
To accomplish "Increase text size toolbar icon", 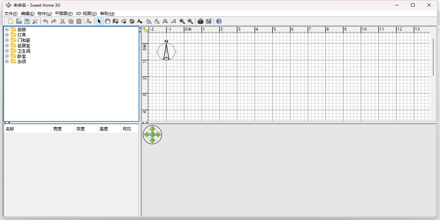I will [x=148, y=21].
